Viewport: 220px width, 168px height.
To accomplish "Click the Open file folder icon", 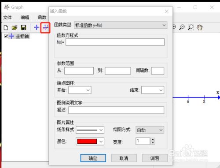I will pos(15,27).
